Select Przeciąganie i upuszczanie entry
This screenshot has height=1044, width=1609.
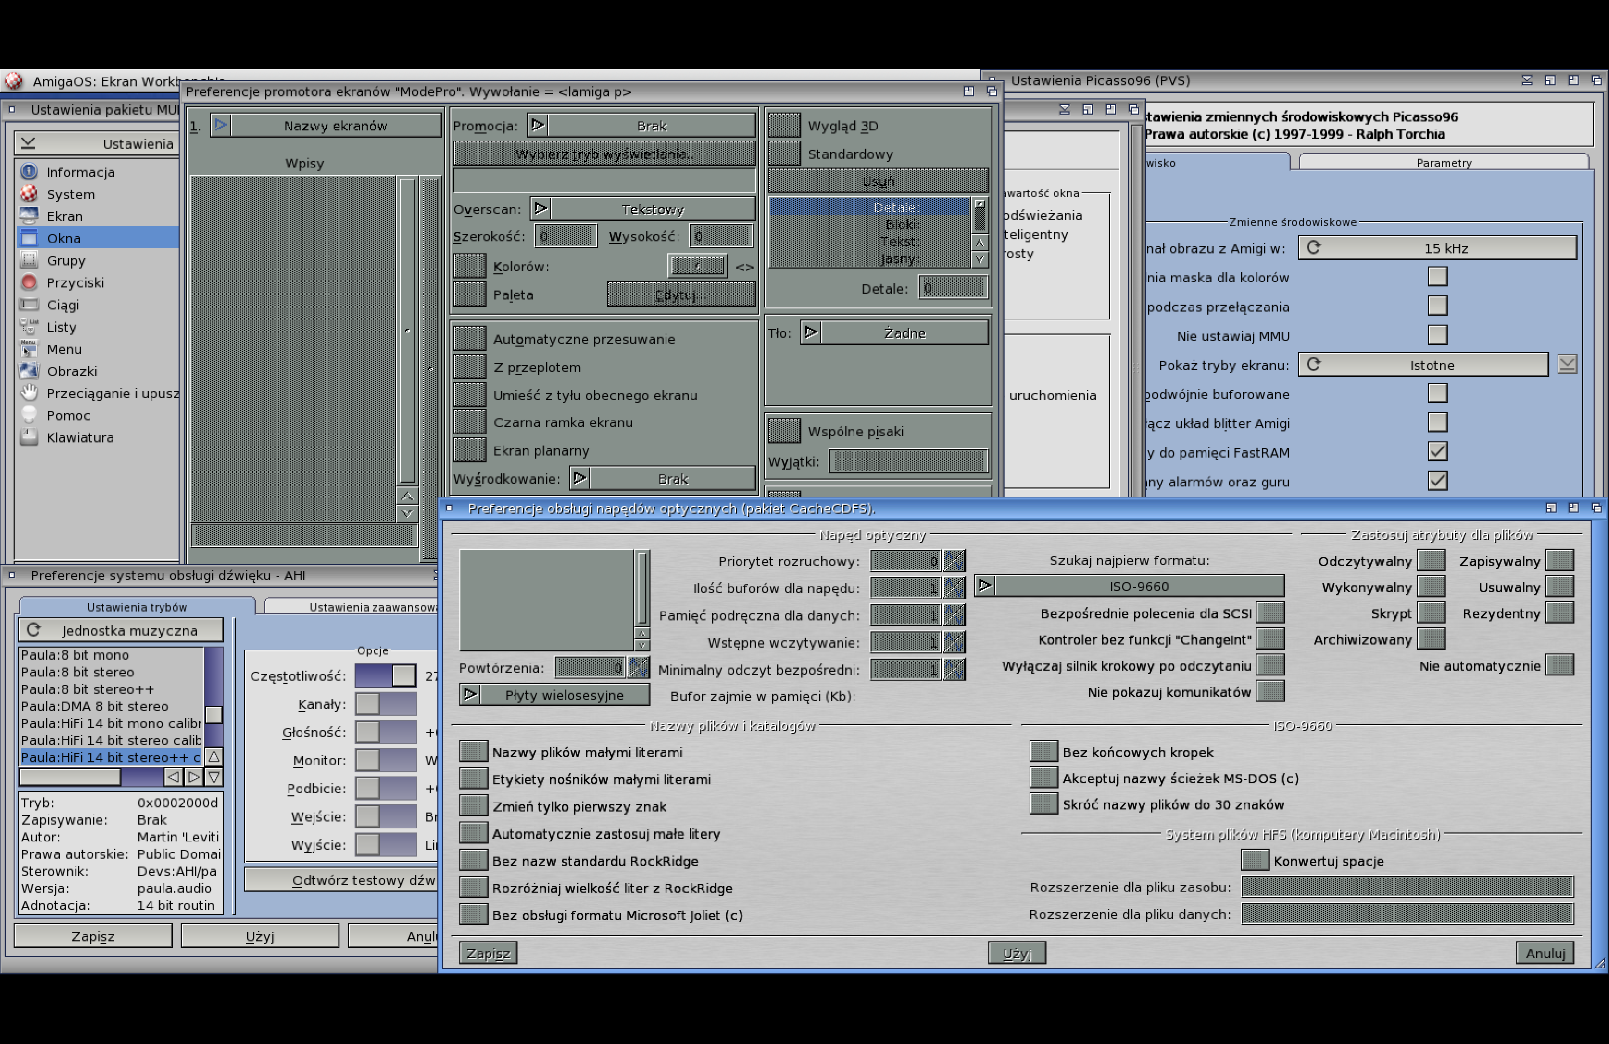(98, 393)
